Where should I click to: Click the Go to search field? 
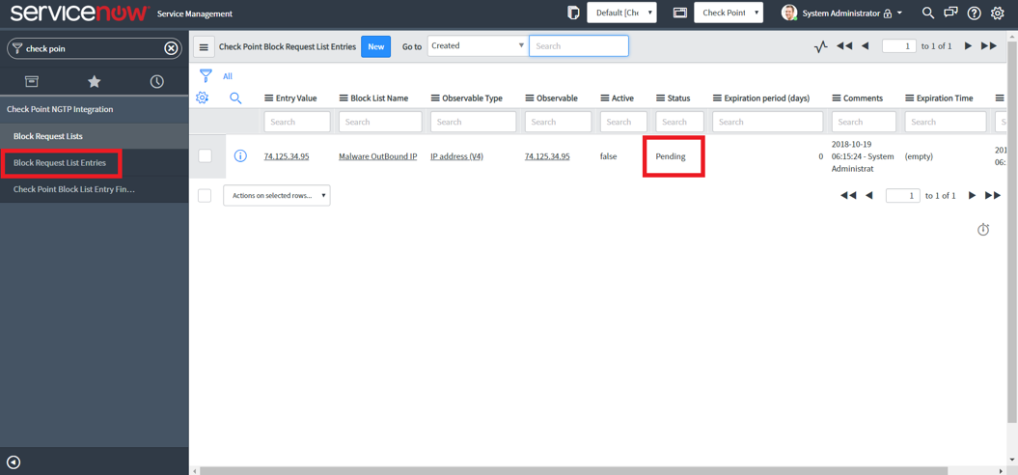point(579,45)
